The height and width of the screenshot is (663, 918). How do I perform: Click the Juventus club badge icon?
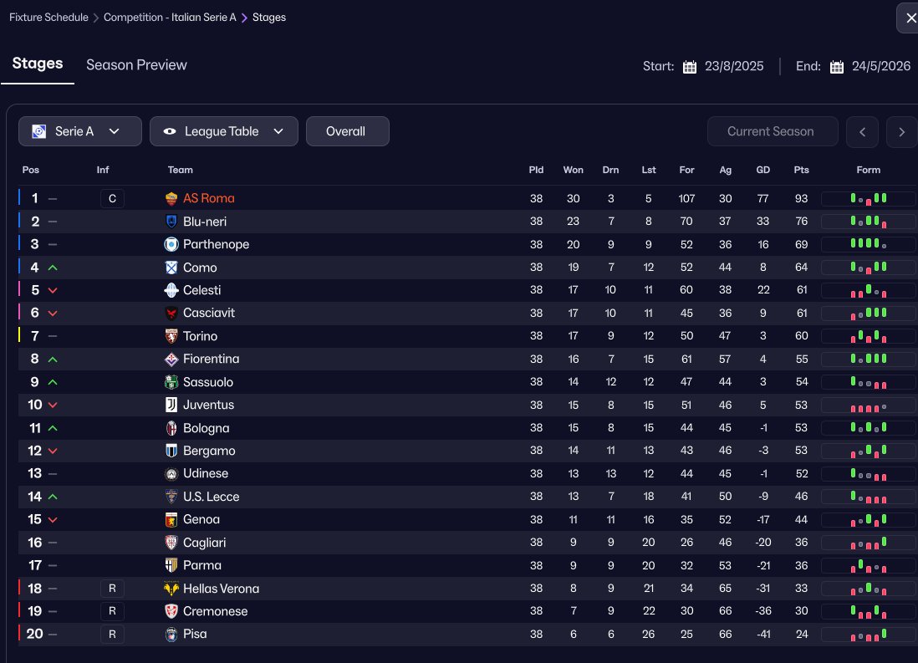(x=171, y=405)
